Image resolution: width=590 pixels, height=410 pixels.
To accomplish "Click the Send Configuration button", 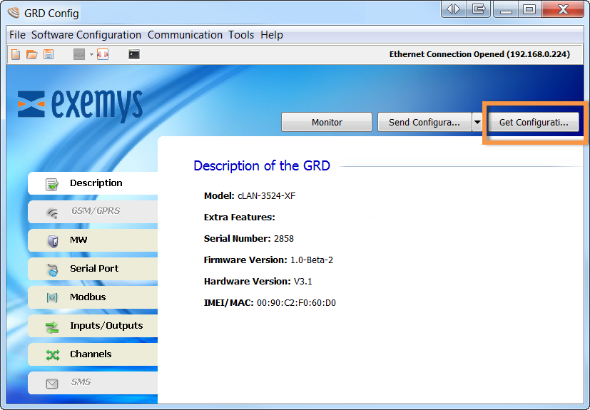I will 424,122.
